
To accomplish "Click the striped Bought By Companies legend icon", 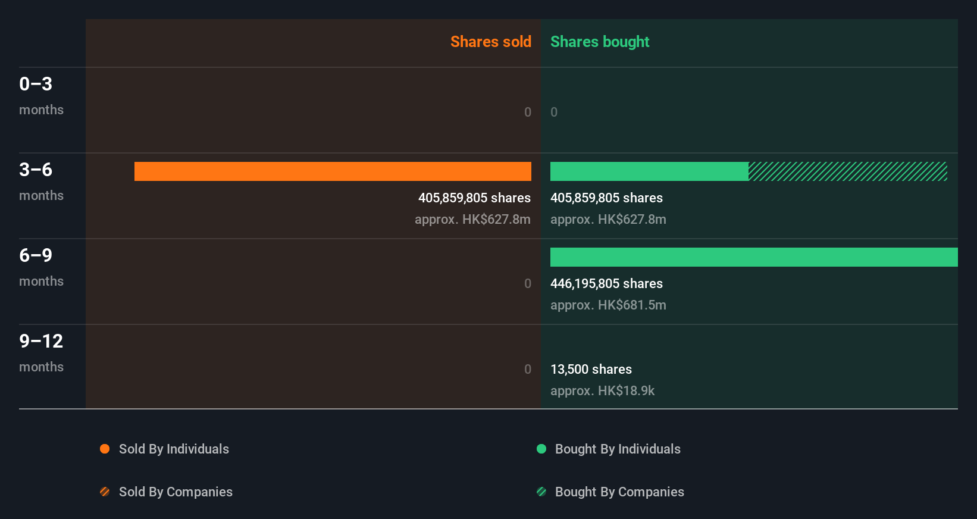I will click(541, 492).
